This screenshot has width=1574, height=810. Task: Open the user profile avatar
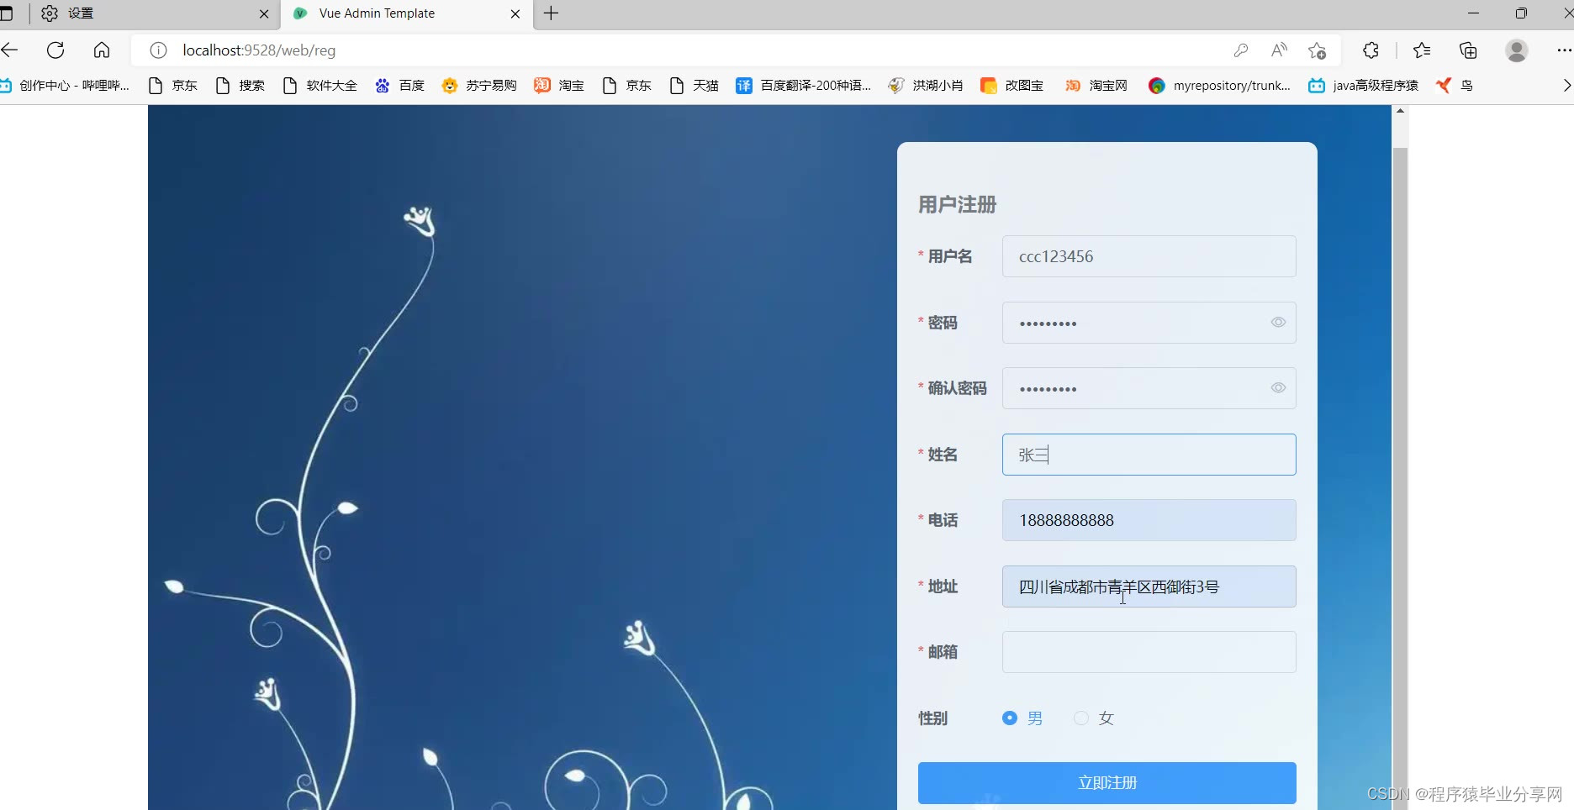1517,50
